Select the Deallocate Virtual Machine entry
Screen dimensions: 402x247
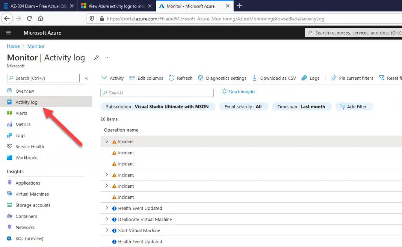point(145,219)
